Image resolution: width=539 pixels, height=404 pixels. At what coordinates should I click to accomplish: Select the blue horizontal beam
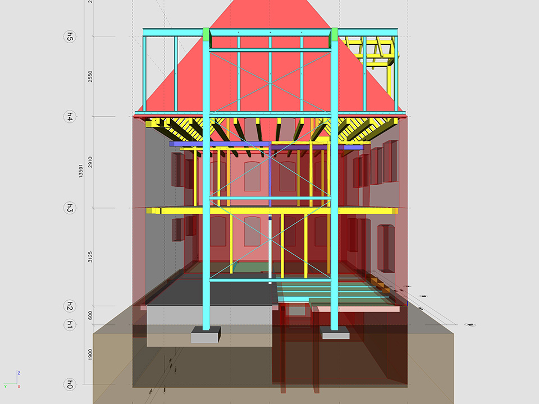coord(225,144)
